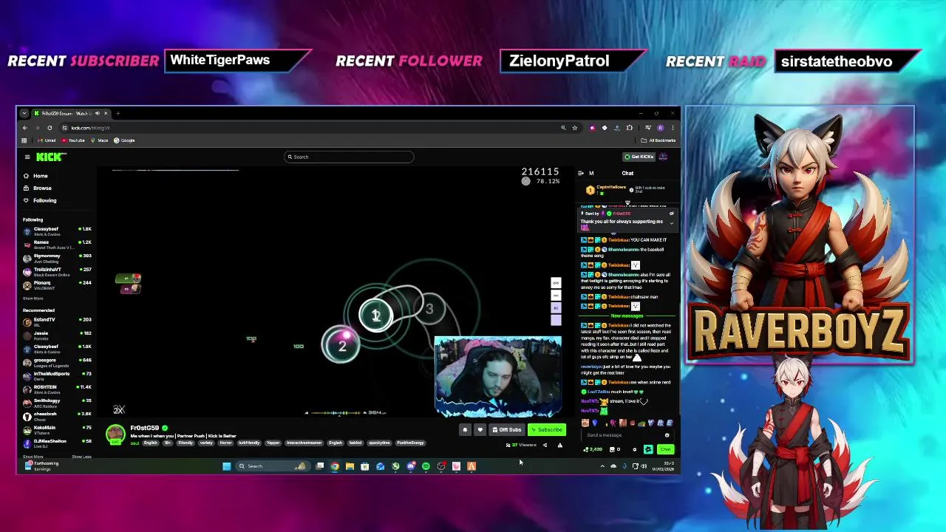Open chessbrah recommended channel

coord(57,416)
